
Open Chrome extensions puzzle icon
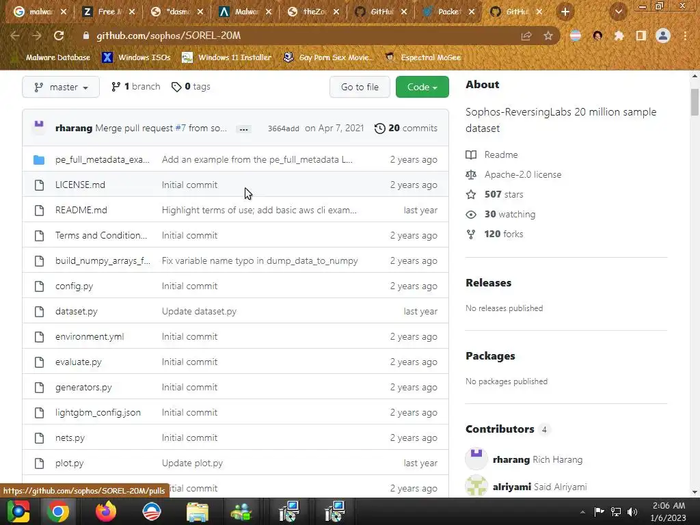pos(619,36)
